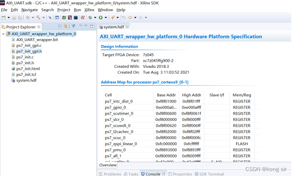Screen dimensions: 293x176
Task: Open the New wizard dropdown arrow
Action: pyautogui.click(x=9, y=17)
